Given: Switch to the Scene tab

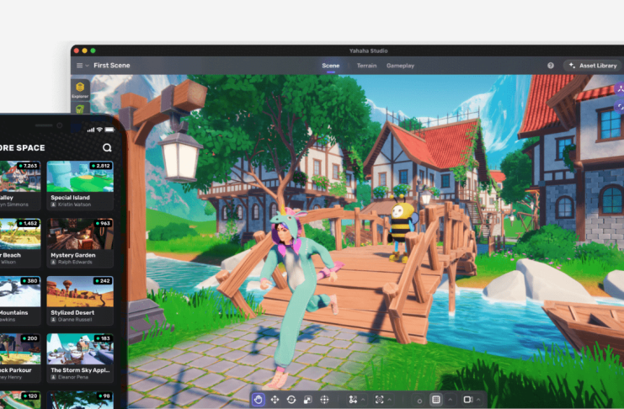Looking at the screenshot, I should click(331, 66).
